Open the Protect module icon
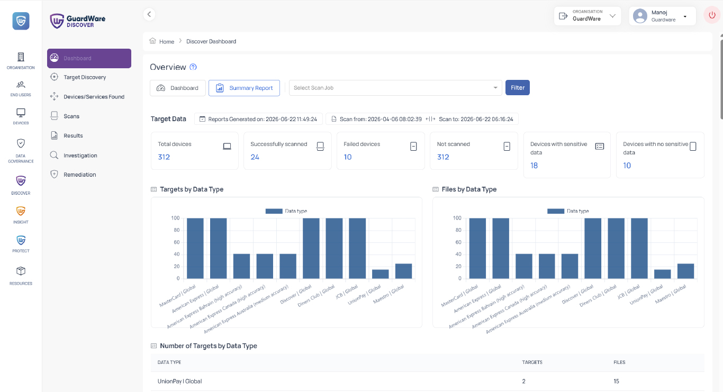This screenshot has width=723, height=392. tap(21, 240)
